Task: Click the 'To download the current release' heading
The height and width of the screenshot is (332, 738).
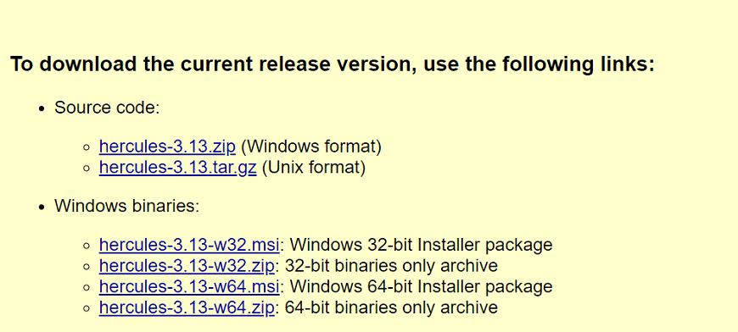Action: pos(333,64)
